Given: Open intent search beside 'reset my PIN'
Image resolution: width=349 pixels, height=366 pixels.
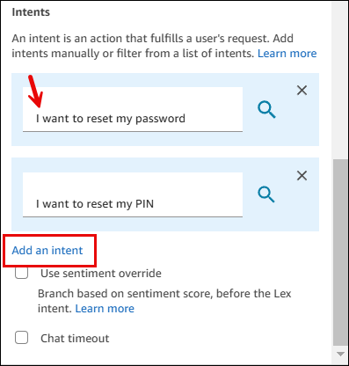Looking at the screenshot, I should click(266, 194).
